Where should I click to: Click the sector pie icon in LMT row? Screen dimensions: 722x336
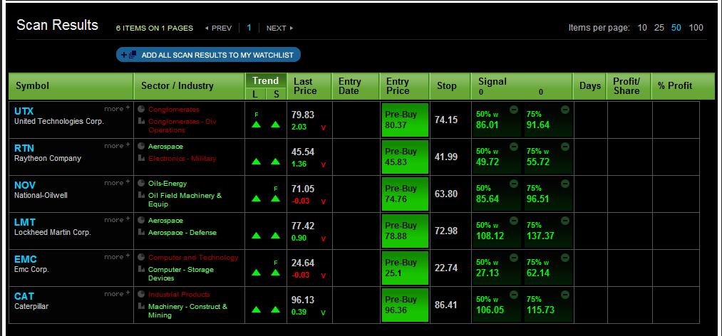141,220
